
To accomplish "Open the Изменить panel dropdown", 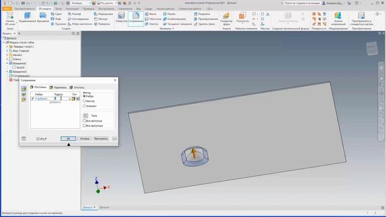I will (x=166, y=28).
